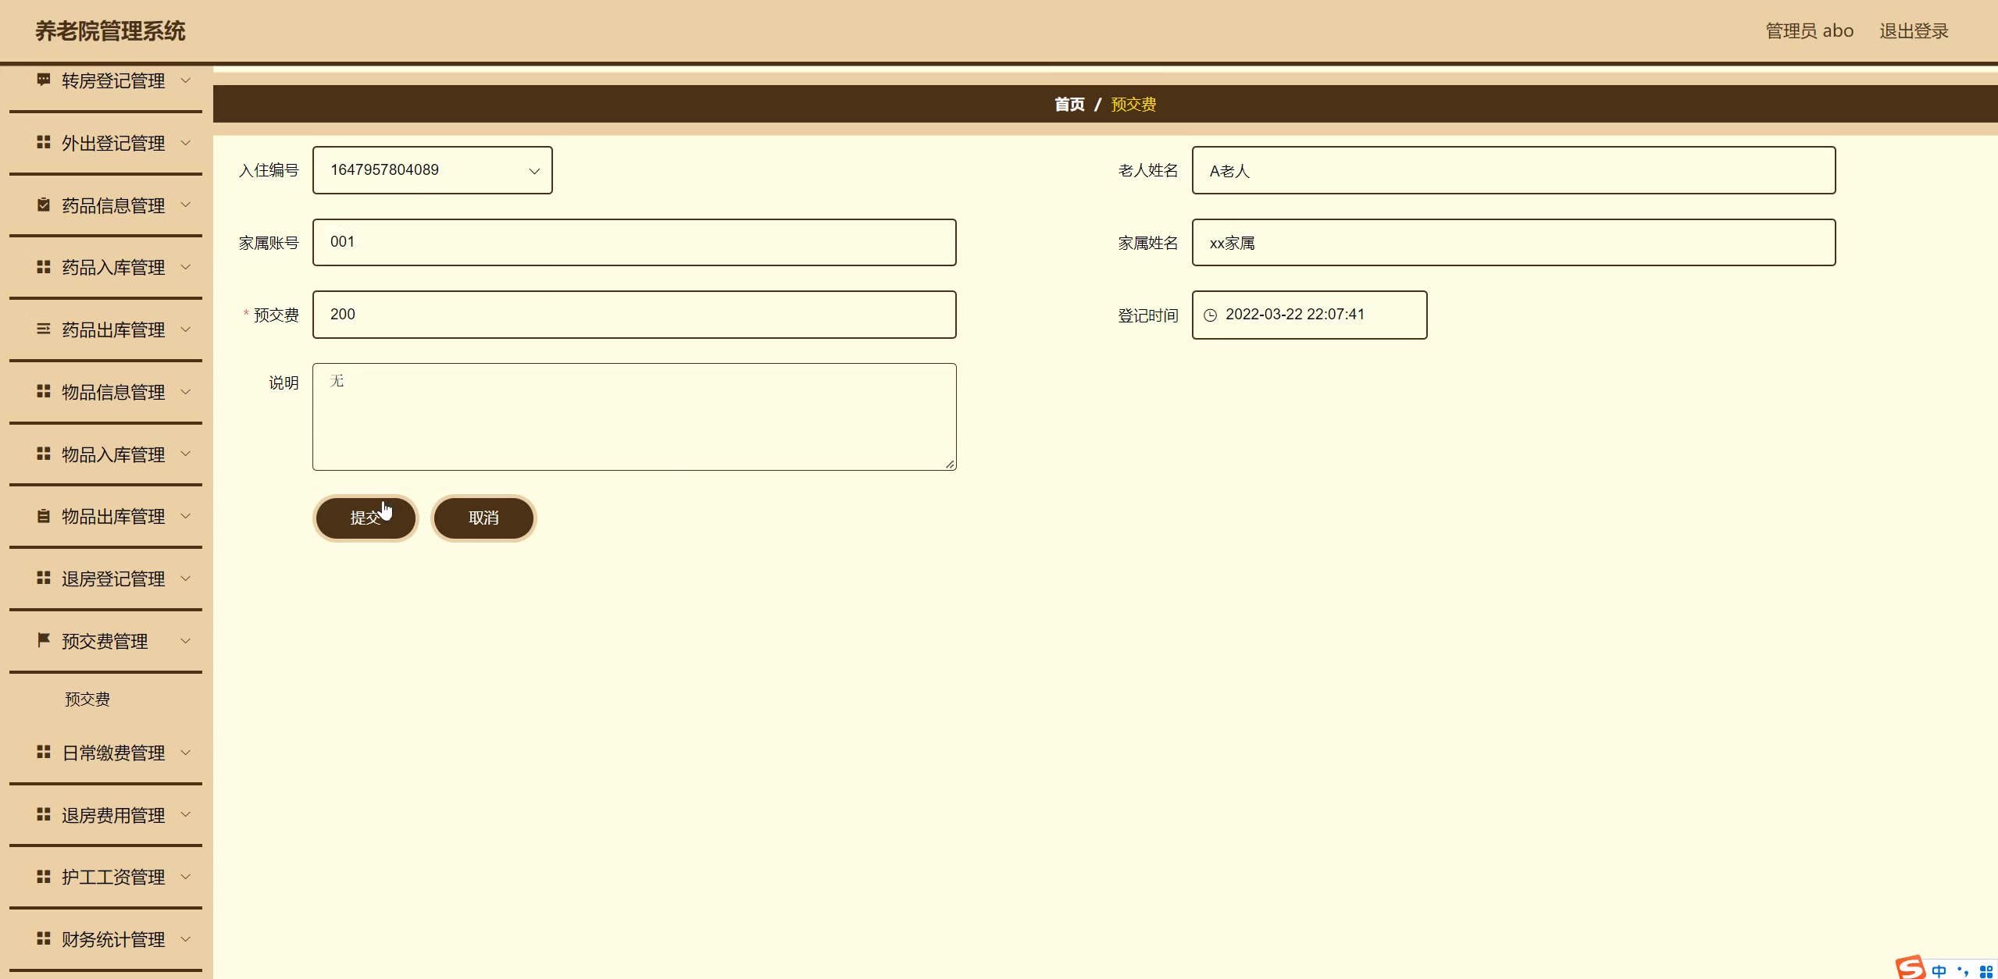Image resolution: width=1998 pixels, height=979 pixels.
Task: Click the 退出登录 logout link
Action: pos(1913,31)
